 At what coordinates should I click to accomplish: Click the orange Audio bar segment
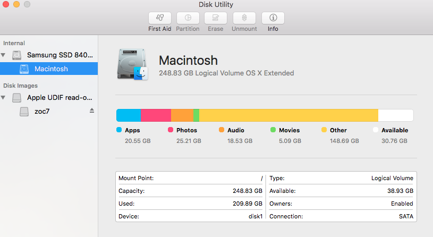pos(182,115)
